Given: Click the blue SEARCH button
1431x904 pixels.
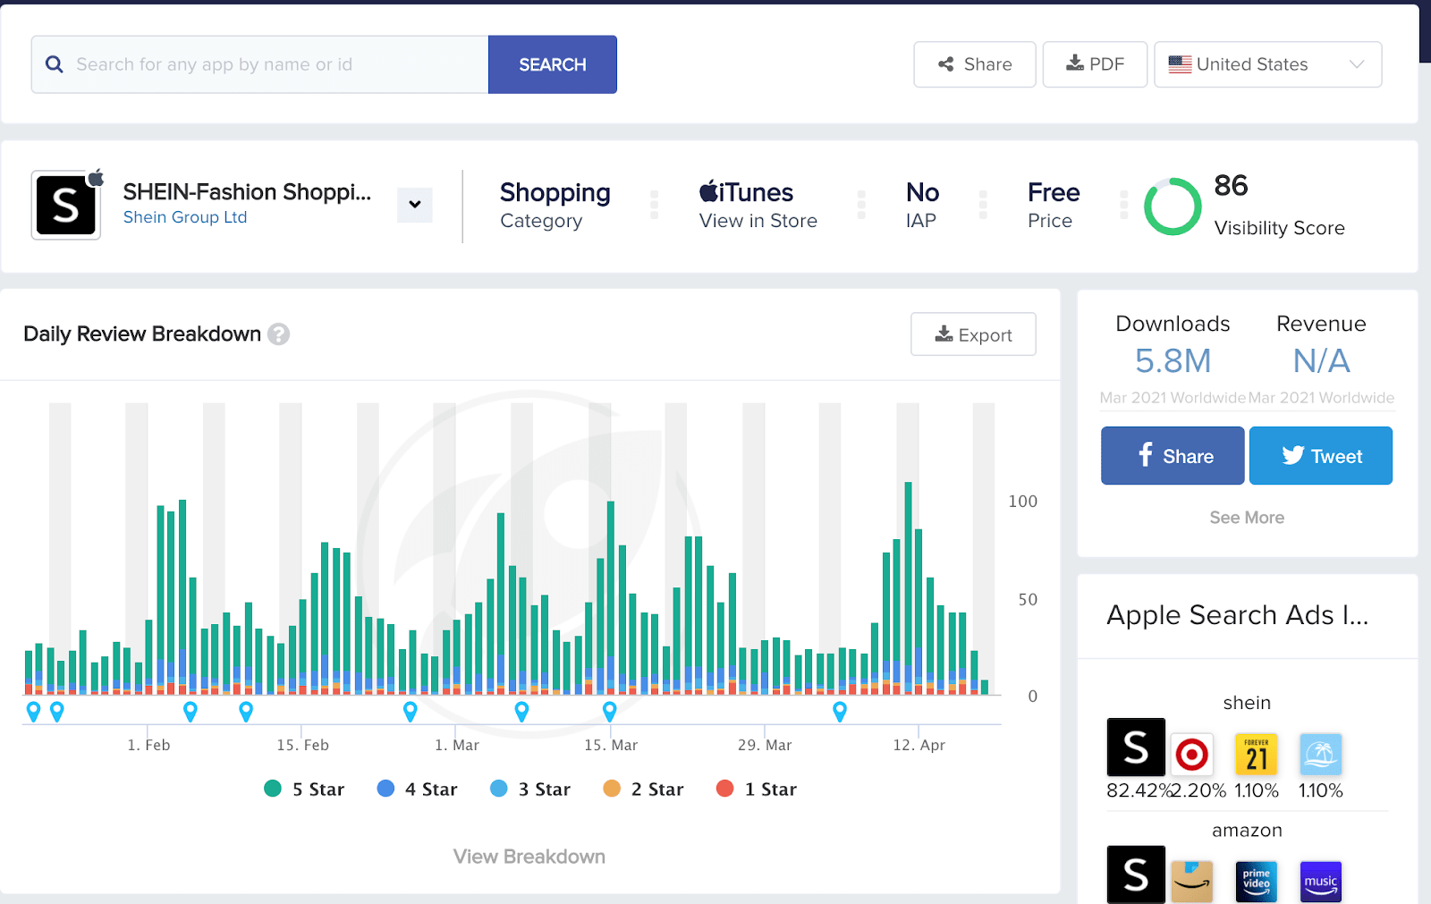Looking at the screenshot, I should [x=553, y=64].
